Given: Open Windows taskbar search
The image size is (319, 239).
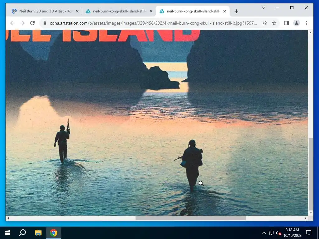Looking at the screenshot, I should tap(22, 233).
